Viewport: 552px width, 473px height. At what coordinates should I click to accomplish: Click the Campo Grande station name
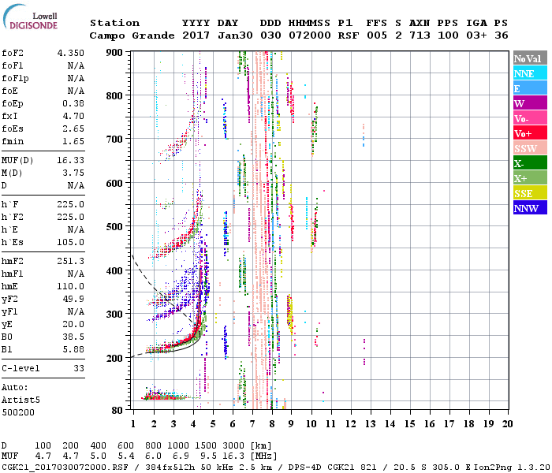[x=129, y=35]
